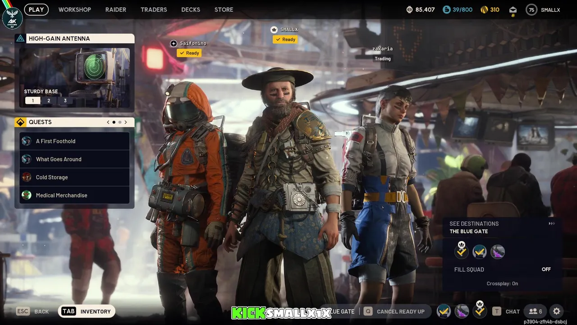The image size is (577, 325).
Task: Click the triangle icon next to High-Gain Antenna
Action: pyautogui.click(x=20, y=38)
